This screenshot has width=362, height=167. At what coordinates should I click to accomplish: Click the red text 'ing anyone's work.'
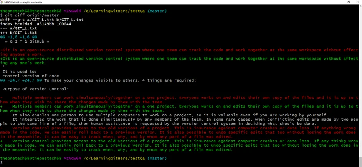tap(22, 54)
